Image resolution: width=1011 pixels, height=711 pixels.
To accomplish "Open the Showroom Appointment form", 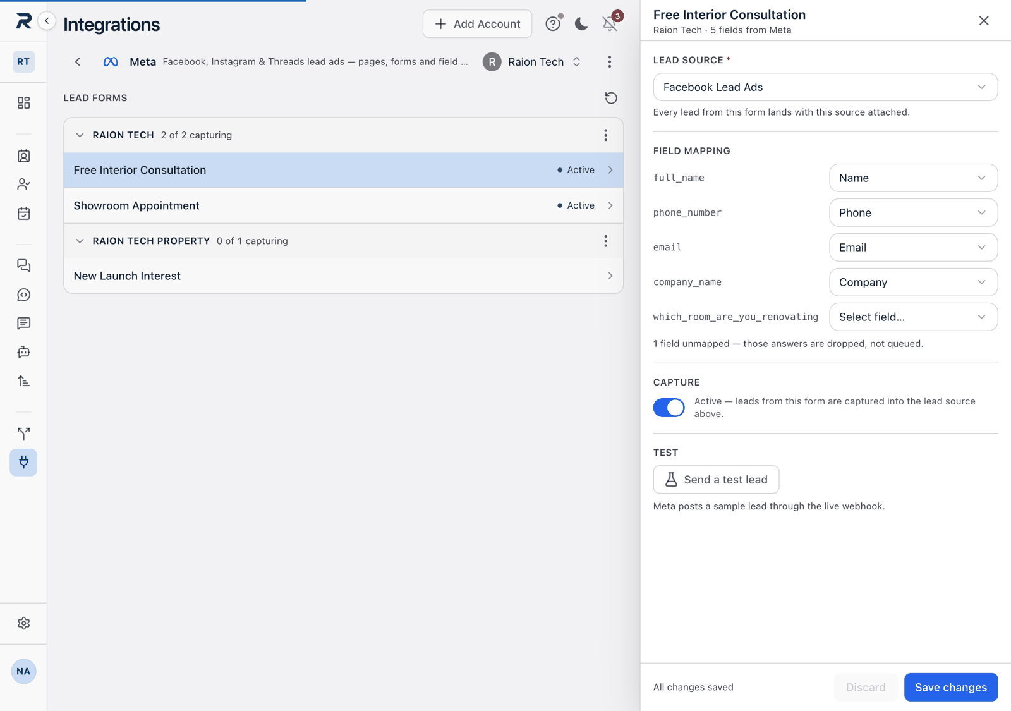I will tap(343, 205).
